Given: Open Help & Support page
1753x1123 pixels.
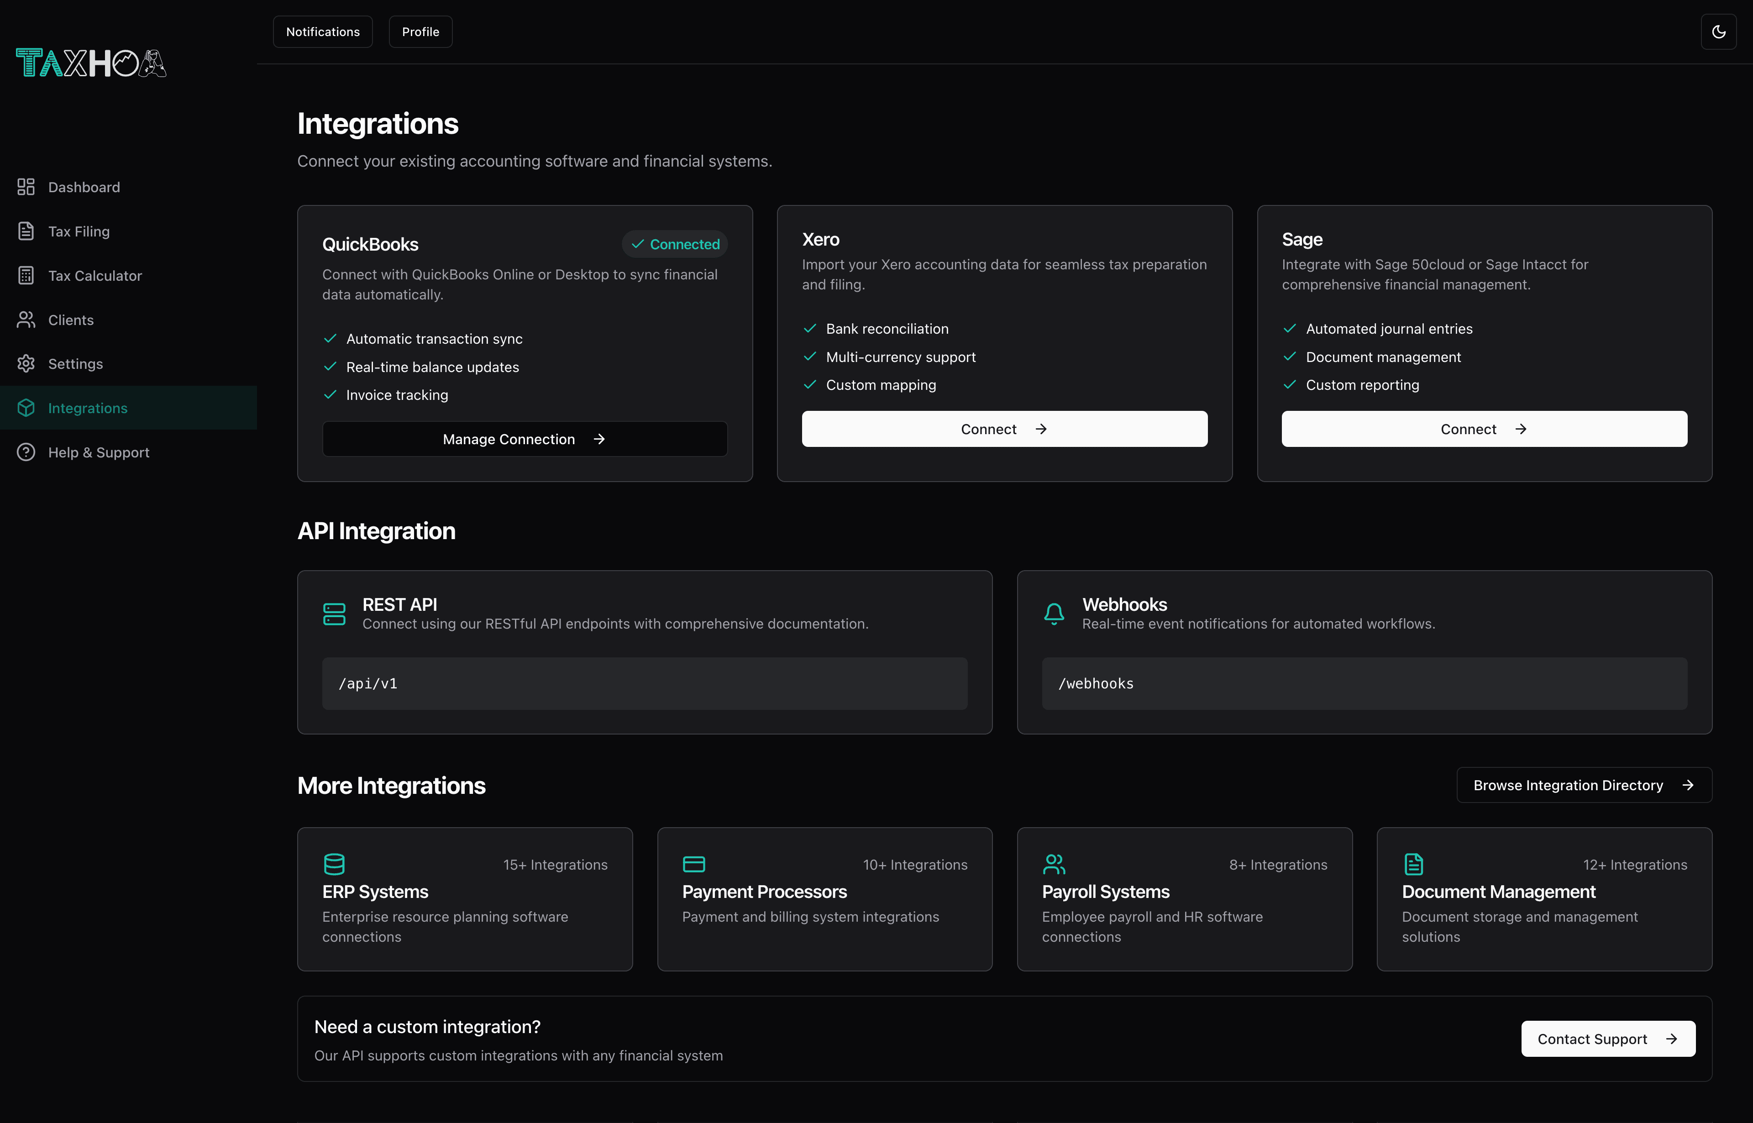Looking at the screenshot, I should point(128,452).
